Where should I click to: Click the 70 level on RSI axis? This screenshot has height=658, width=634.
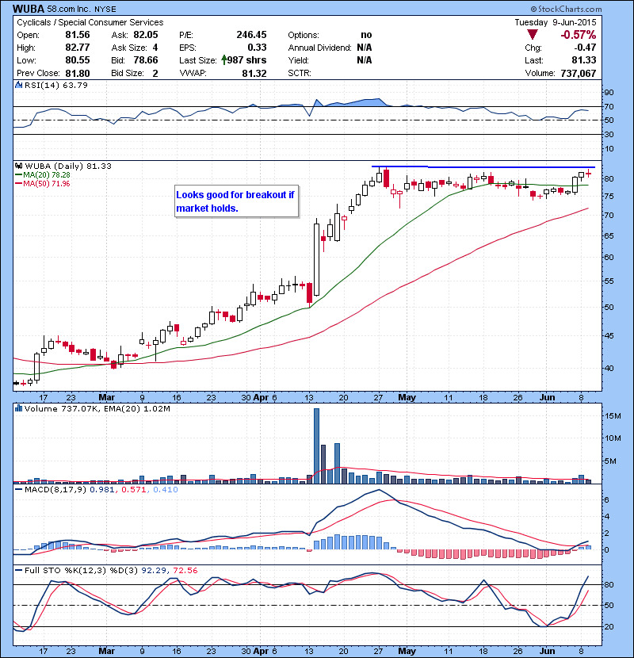point(609,106)
